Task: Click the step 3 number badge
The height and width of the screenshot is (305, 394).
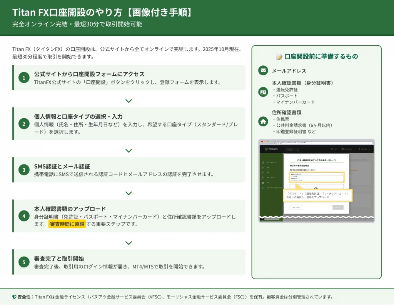Action: coord(24,170)
